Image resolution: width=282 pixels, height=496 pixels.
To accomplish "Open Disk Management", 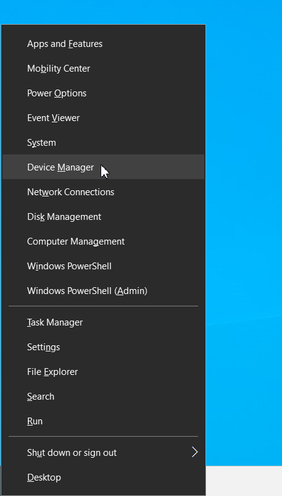I will click(103, 216).
